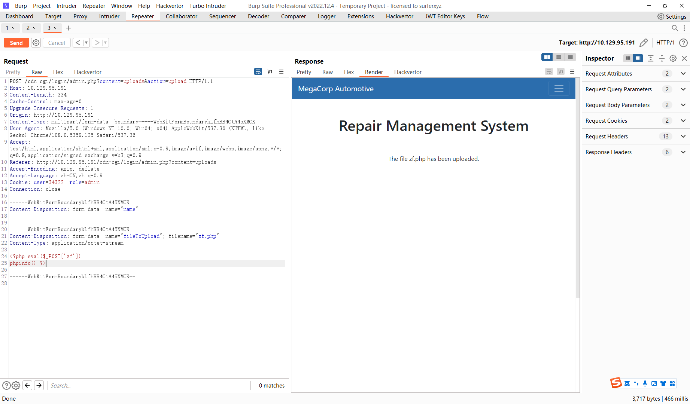Open the Decoder tab
690x404 pixels.
click(x=258, y=16)
